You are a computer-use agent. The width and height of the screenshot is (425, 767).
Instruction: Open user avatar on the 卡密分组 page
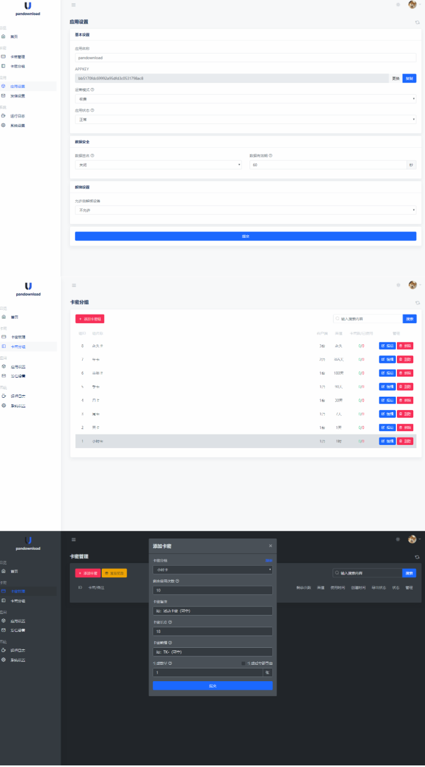pos(412,285)
